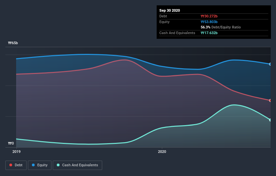Click the ₩17.632b cash value
This screenshot has height=176, width=276.
pos(209,33)
